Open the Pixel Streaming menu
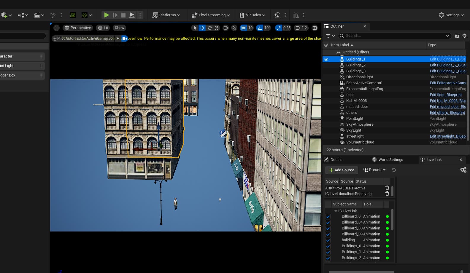 tap(211, 15)
